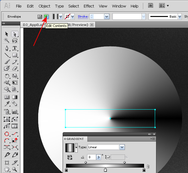Viewport: 188px width, 173px height.
Task: Select the Hand tool
Action: (7, 169)
